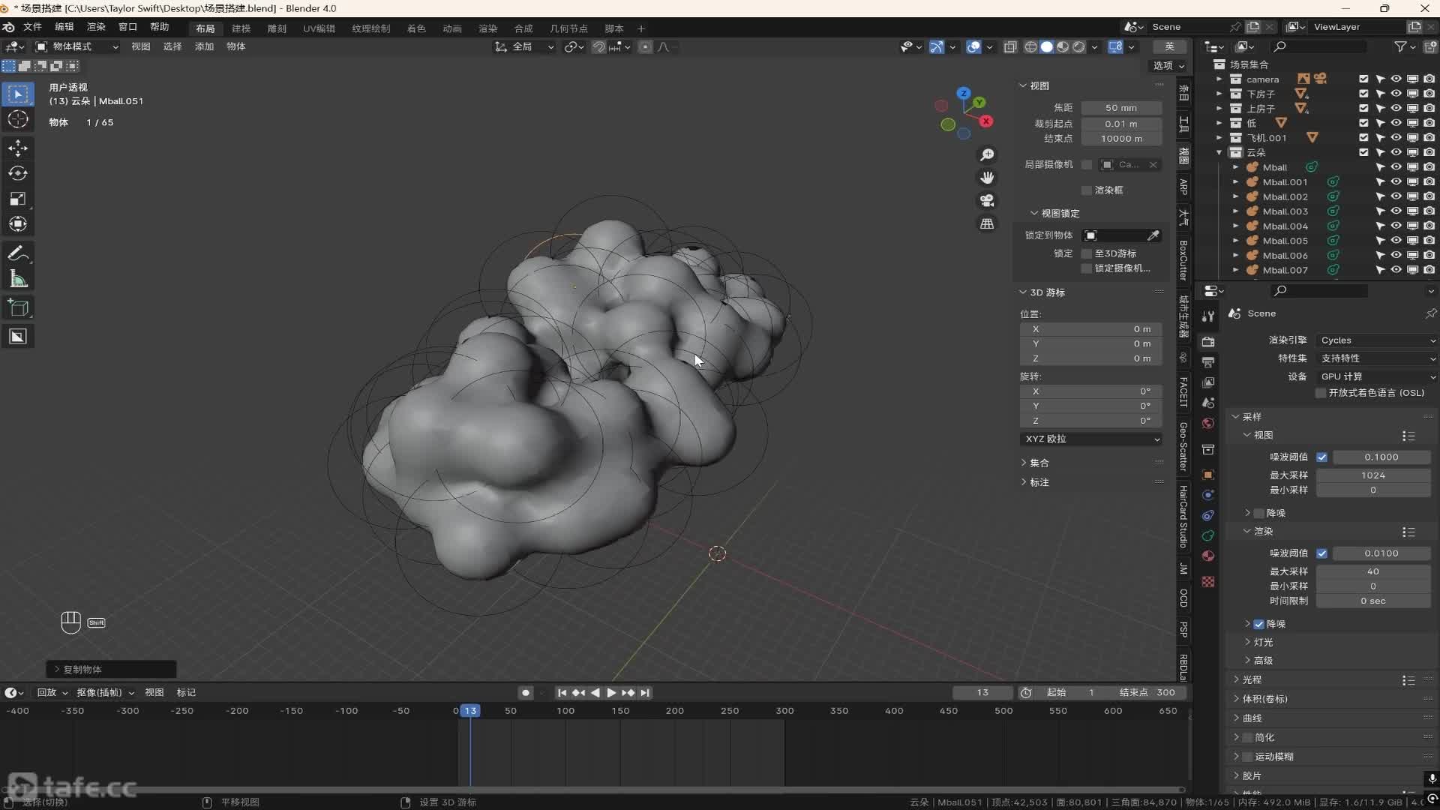
Task: Click the Add Cube tool
Action: 18,307
